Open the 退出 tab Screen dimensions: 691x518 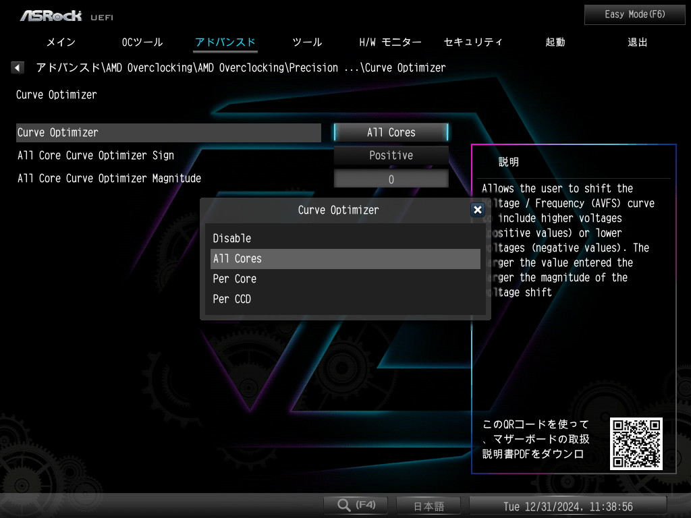[638, 42]
